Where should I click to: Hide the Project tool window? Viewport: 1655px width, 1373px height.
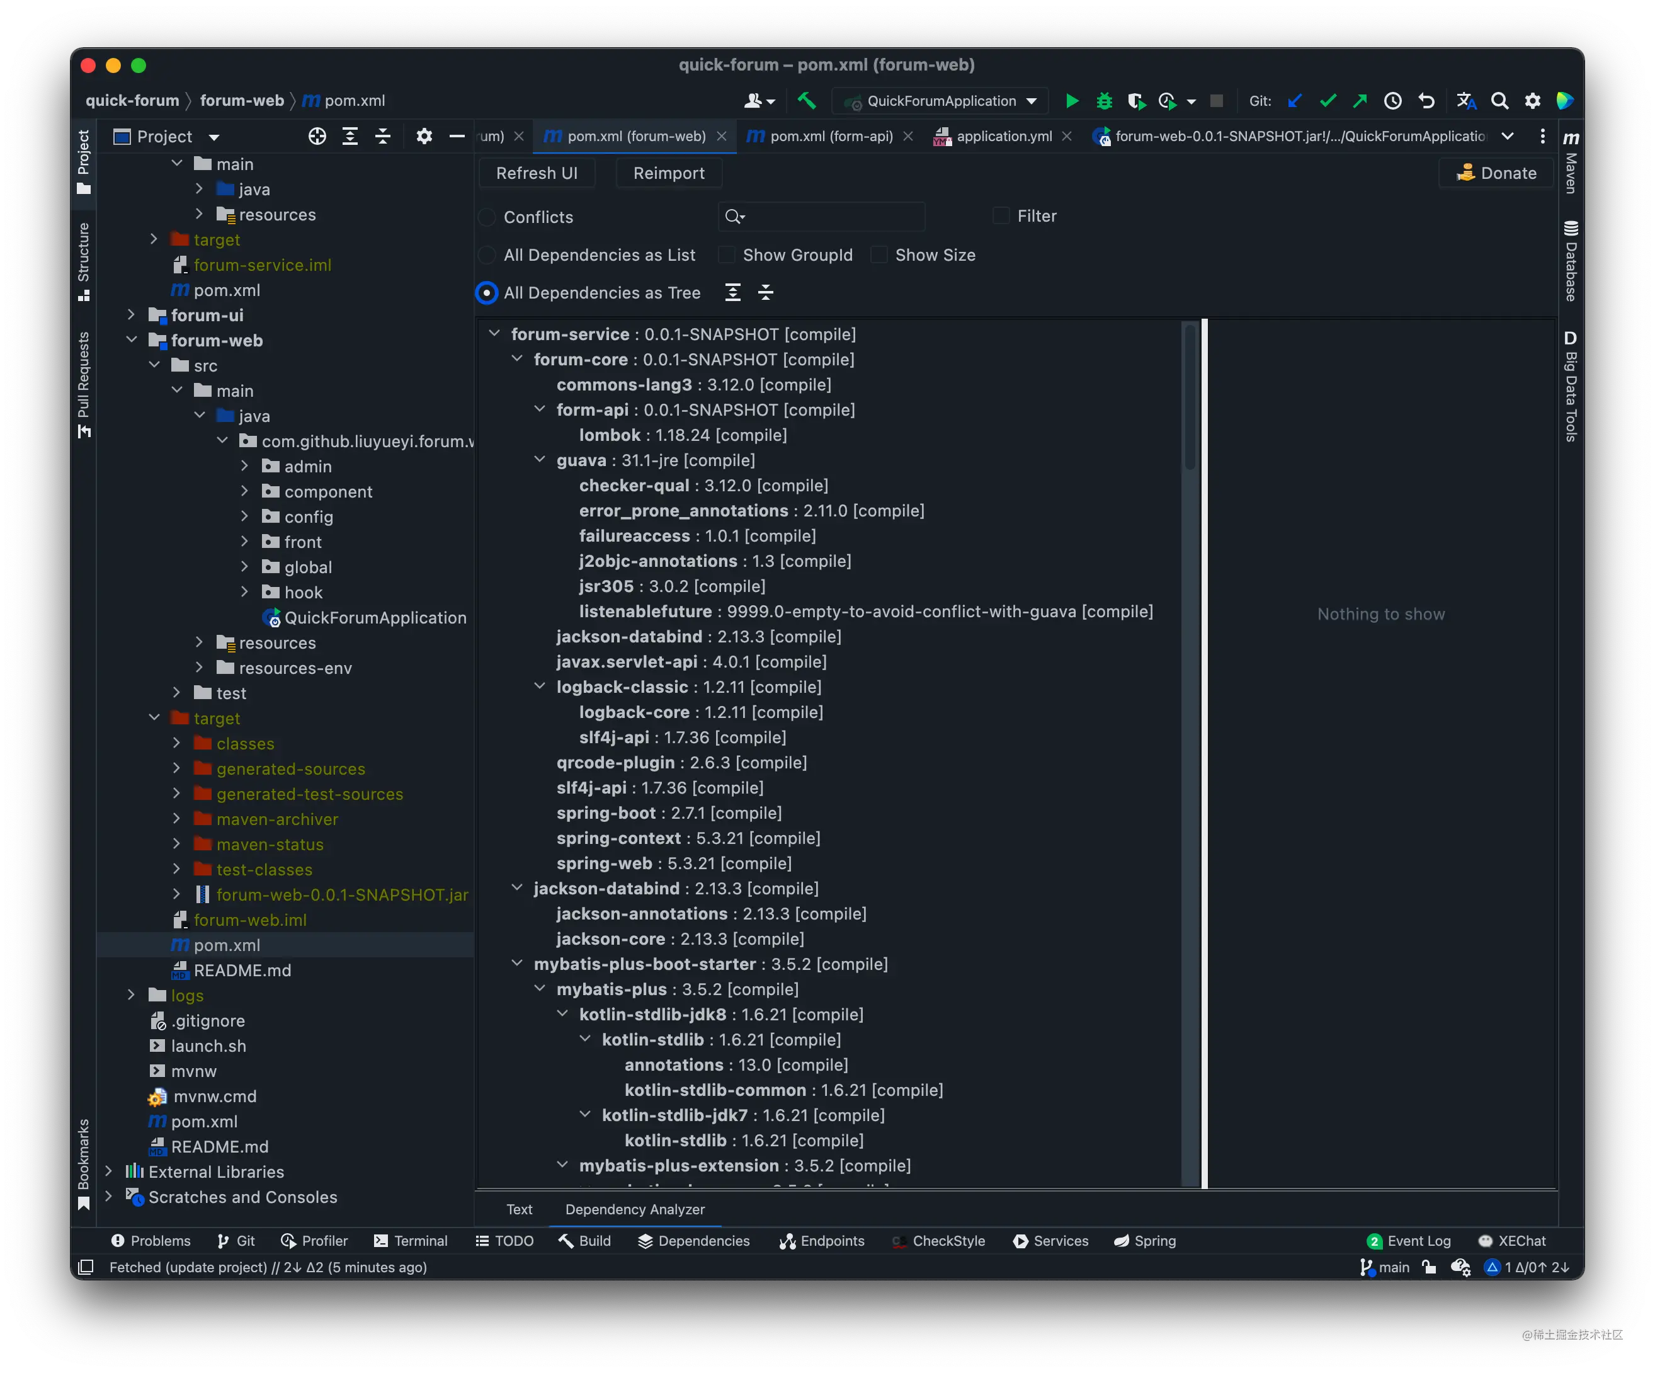coord(457,136)
